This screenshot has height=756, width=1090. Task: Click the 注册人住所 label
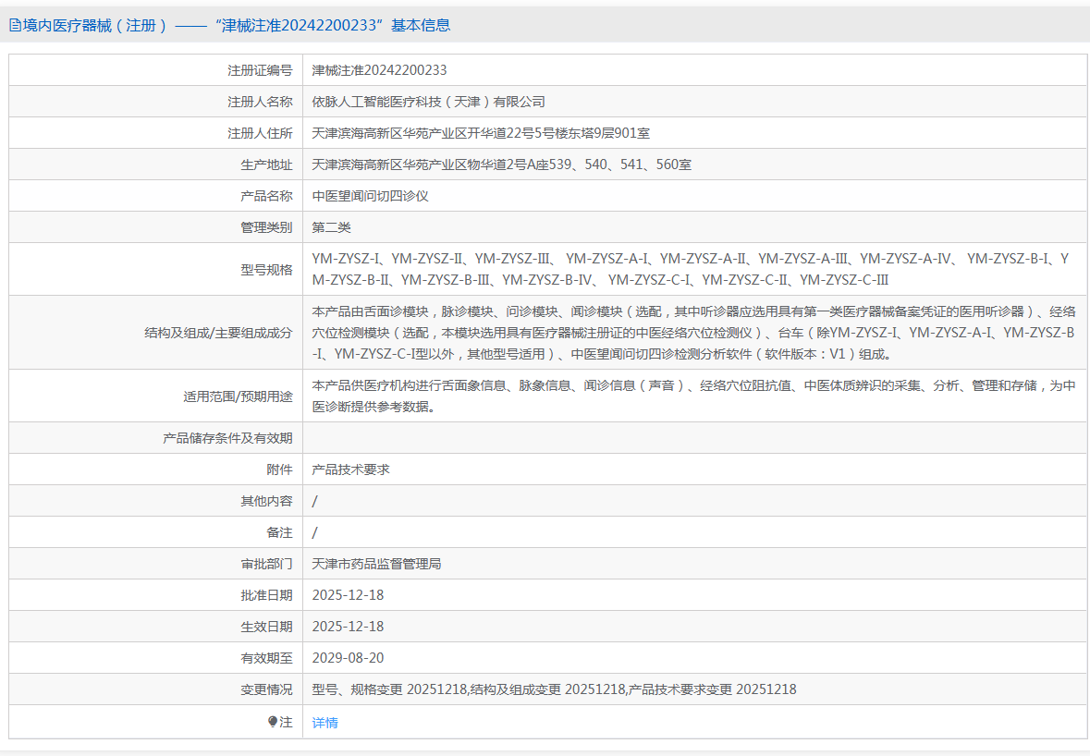point(260,133)
